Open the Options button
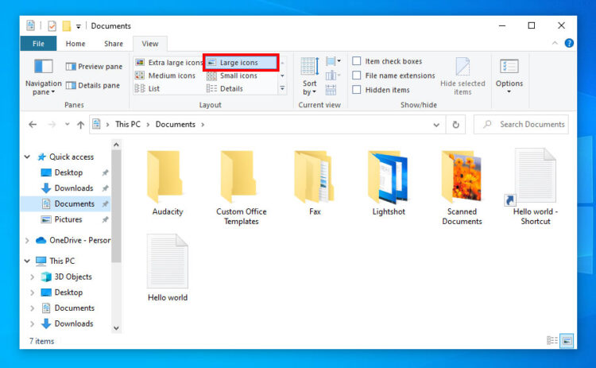The width and height of the screenshot is (596, 368). tap(509, 76)
